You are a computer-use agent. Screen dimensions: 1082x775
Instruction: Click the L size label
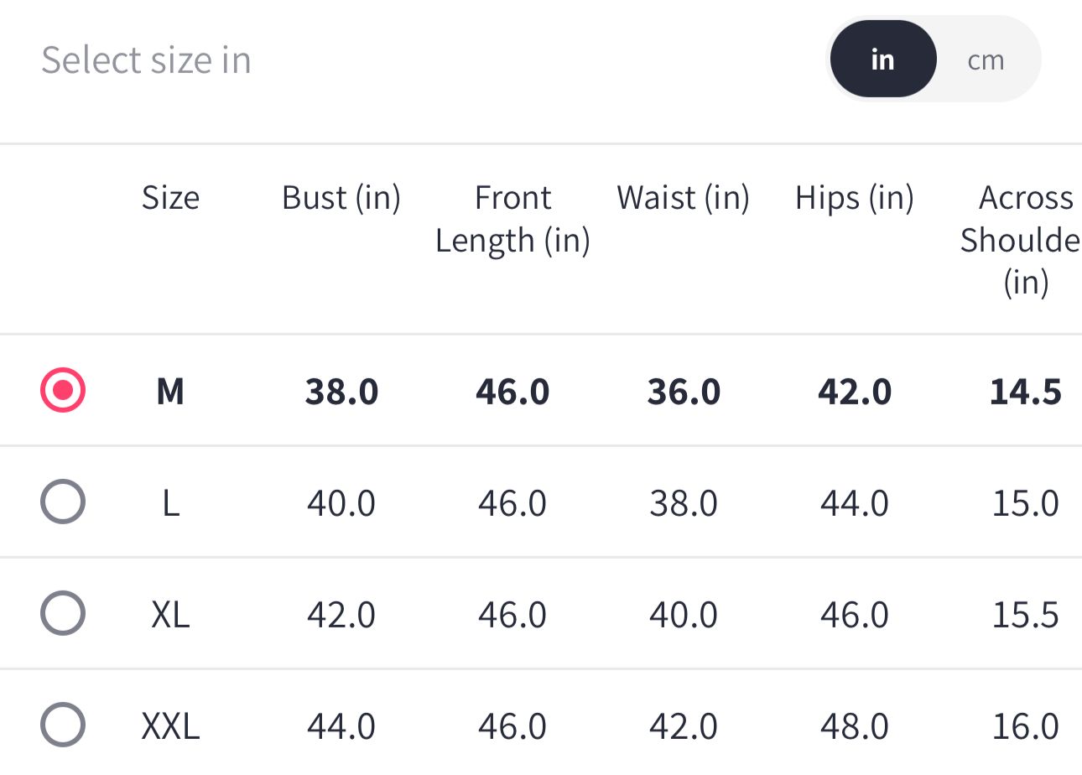pos(170,502)
